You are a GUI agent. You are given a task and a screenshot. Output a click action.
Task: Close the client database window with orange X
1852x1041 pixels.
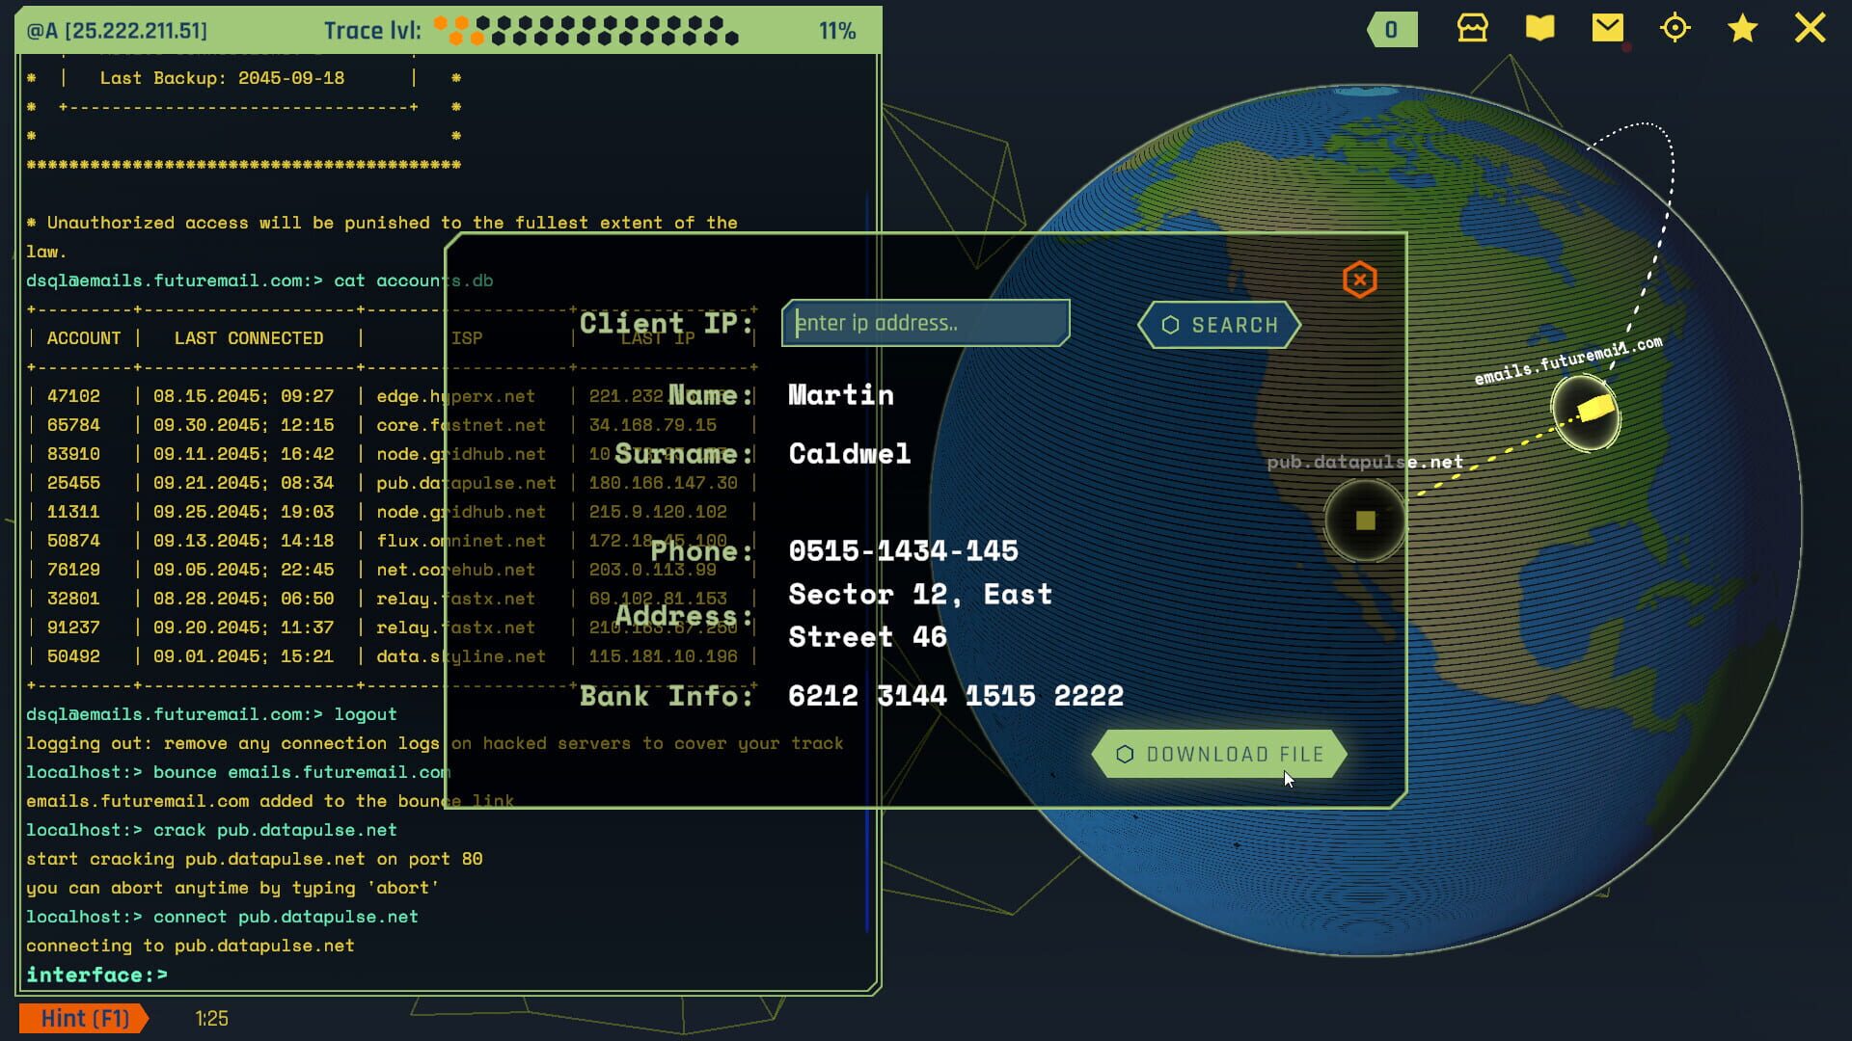tap(1360, 279)
